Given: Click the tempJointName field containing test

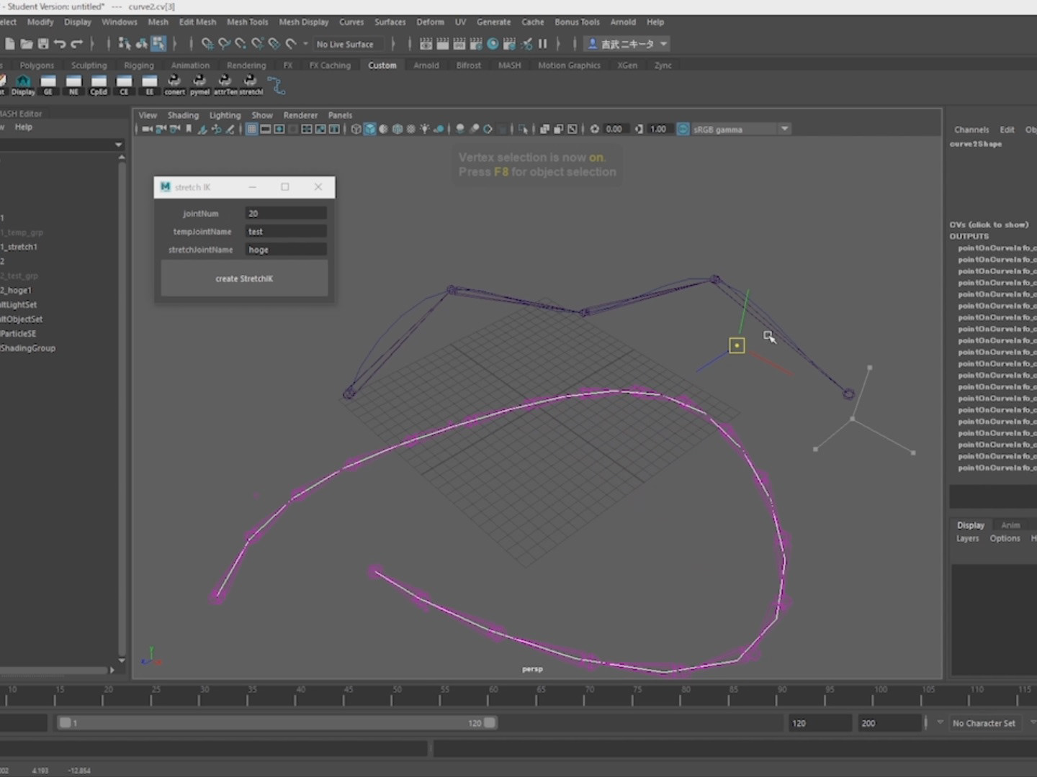Looking at the screenshot, I should click(x=286, y=232).
